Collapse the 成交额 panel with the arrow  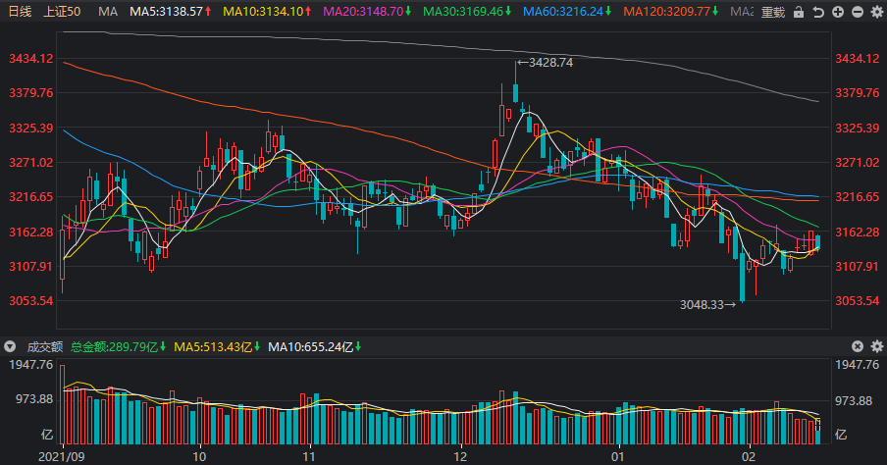point(10,346)
